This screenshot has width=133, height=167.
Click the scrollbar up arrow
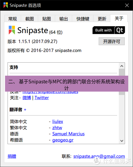point(122,66)
